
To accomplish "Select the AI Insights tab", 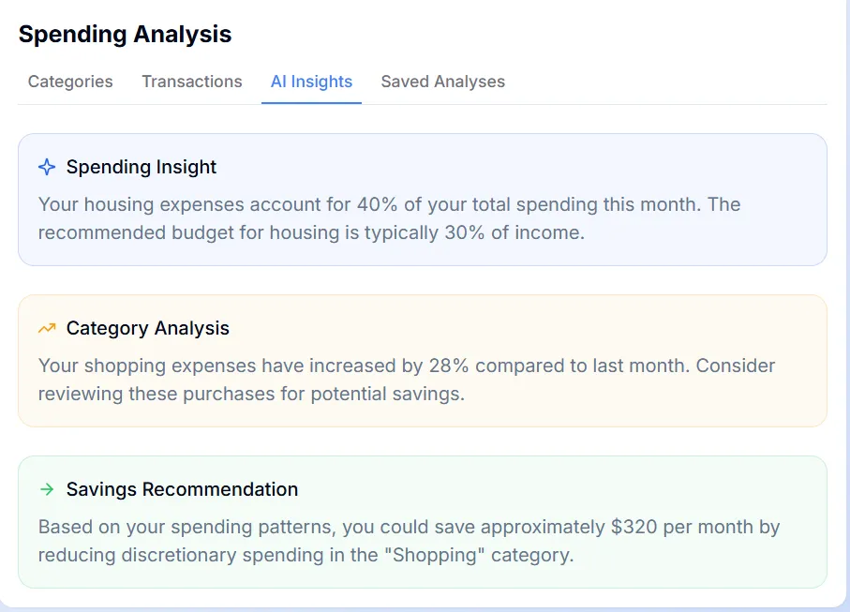I will click(311, 82).
